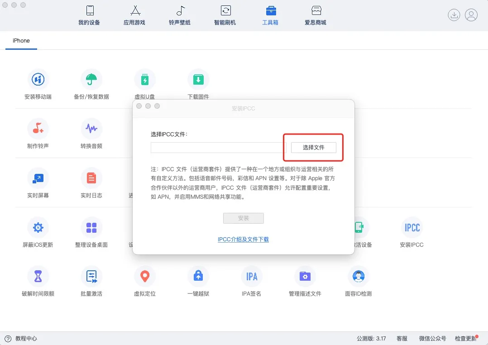Open the IPA签名 tool
488x345 pixels.
coord(252,276)
